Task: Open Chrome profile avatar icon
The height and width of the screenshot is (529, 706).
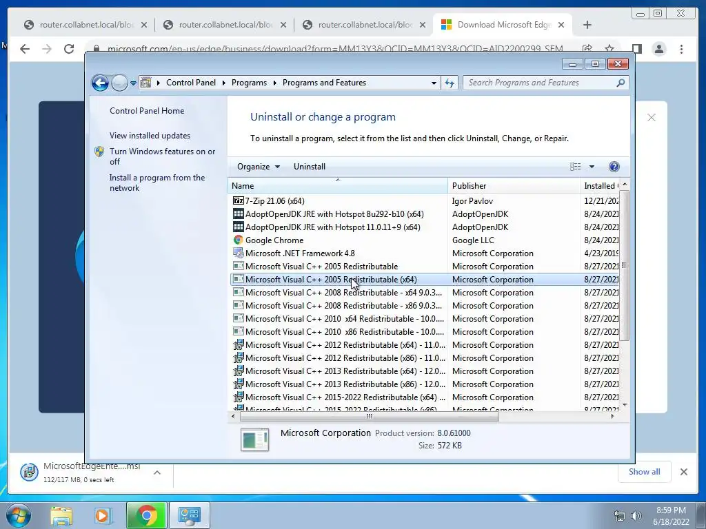Action: (x=659, y=49)
